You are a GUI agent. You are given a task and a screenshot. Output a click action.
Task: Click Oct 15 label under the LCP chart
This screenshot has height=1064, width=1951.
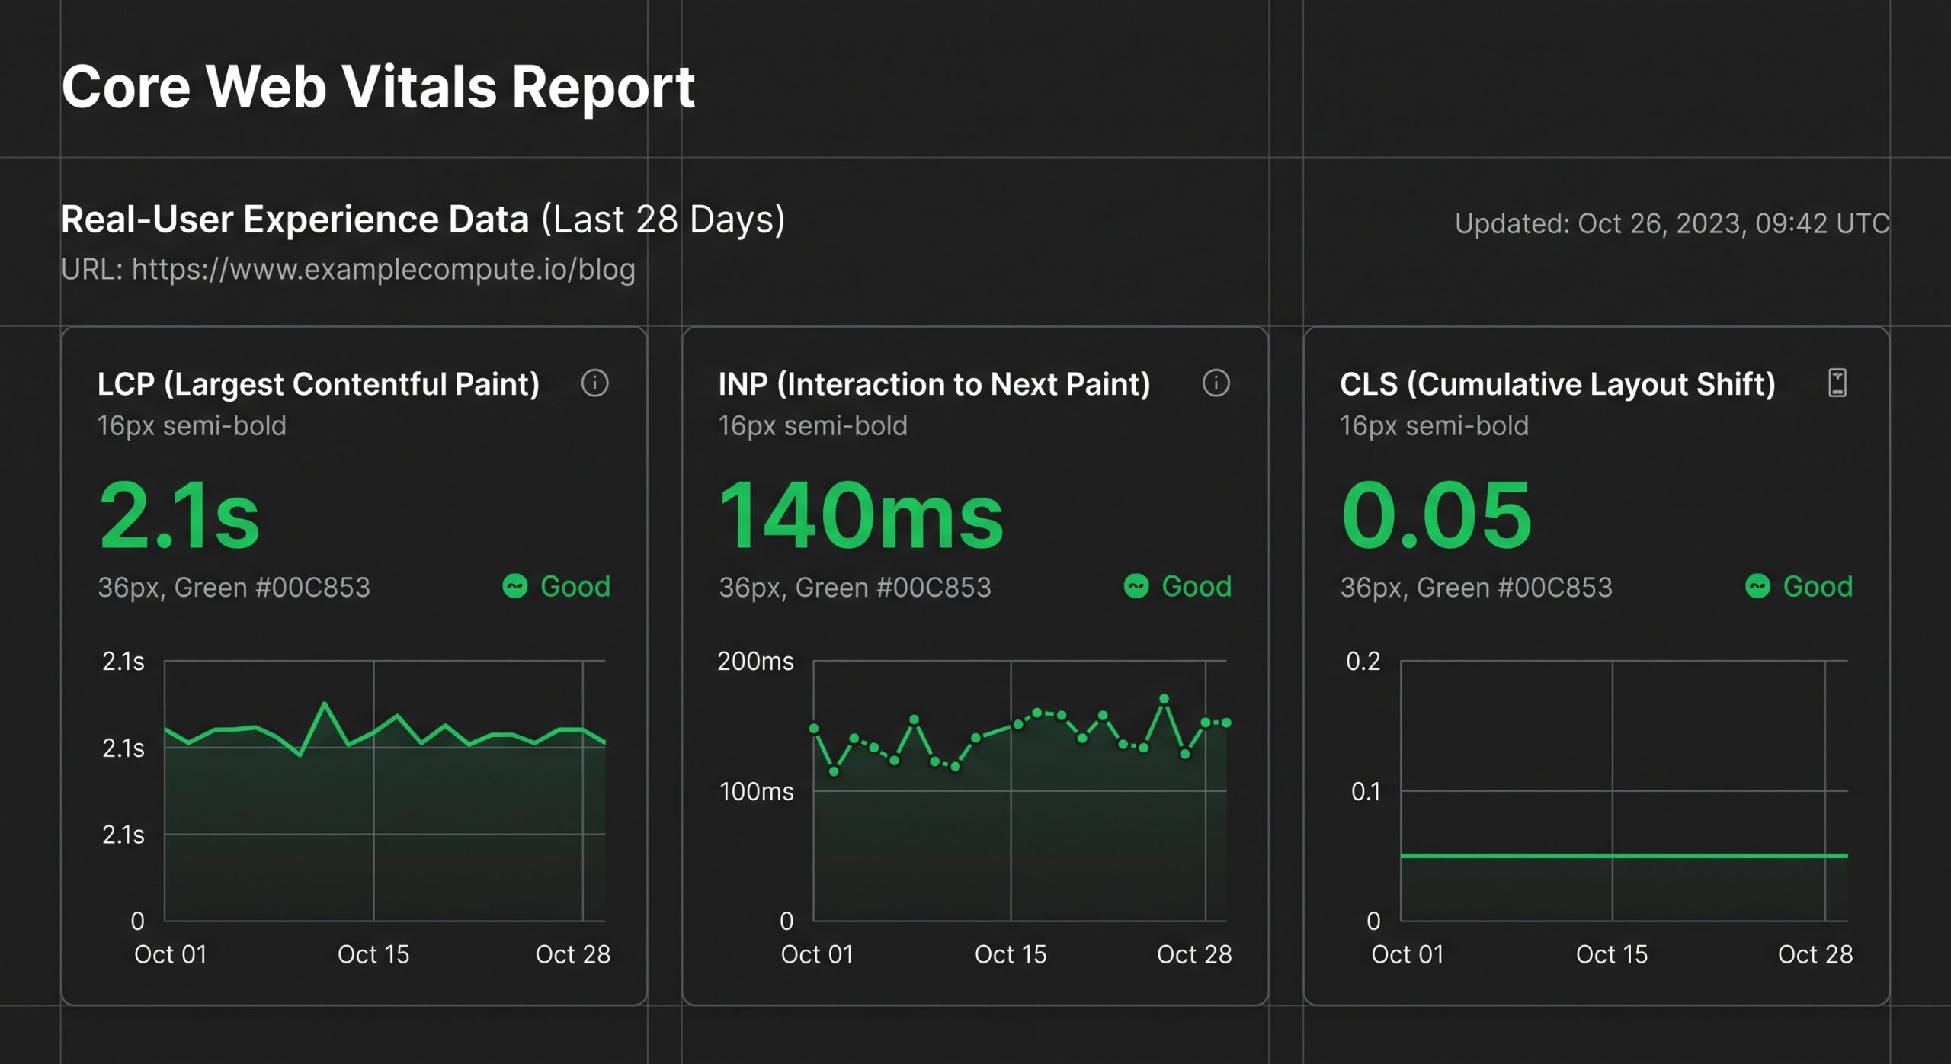373,954
